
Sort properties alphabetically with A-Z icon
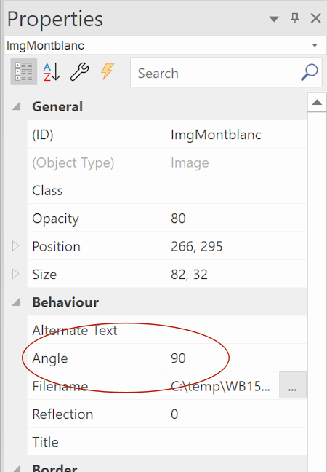pos(52,71)
